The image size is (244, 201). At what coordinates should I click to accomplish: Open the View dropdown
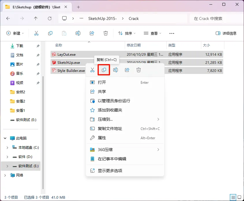152,33
